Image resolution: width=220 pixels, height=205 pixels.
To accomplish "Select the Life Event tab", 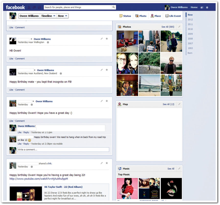I will (x=173, y=16).
